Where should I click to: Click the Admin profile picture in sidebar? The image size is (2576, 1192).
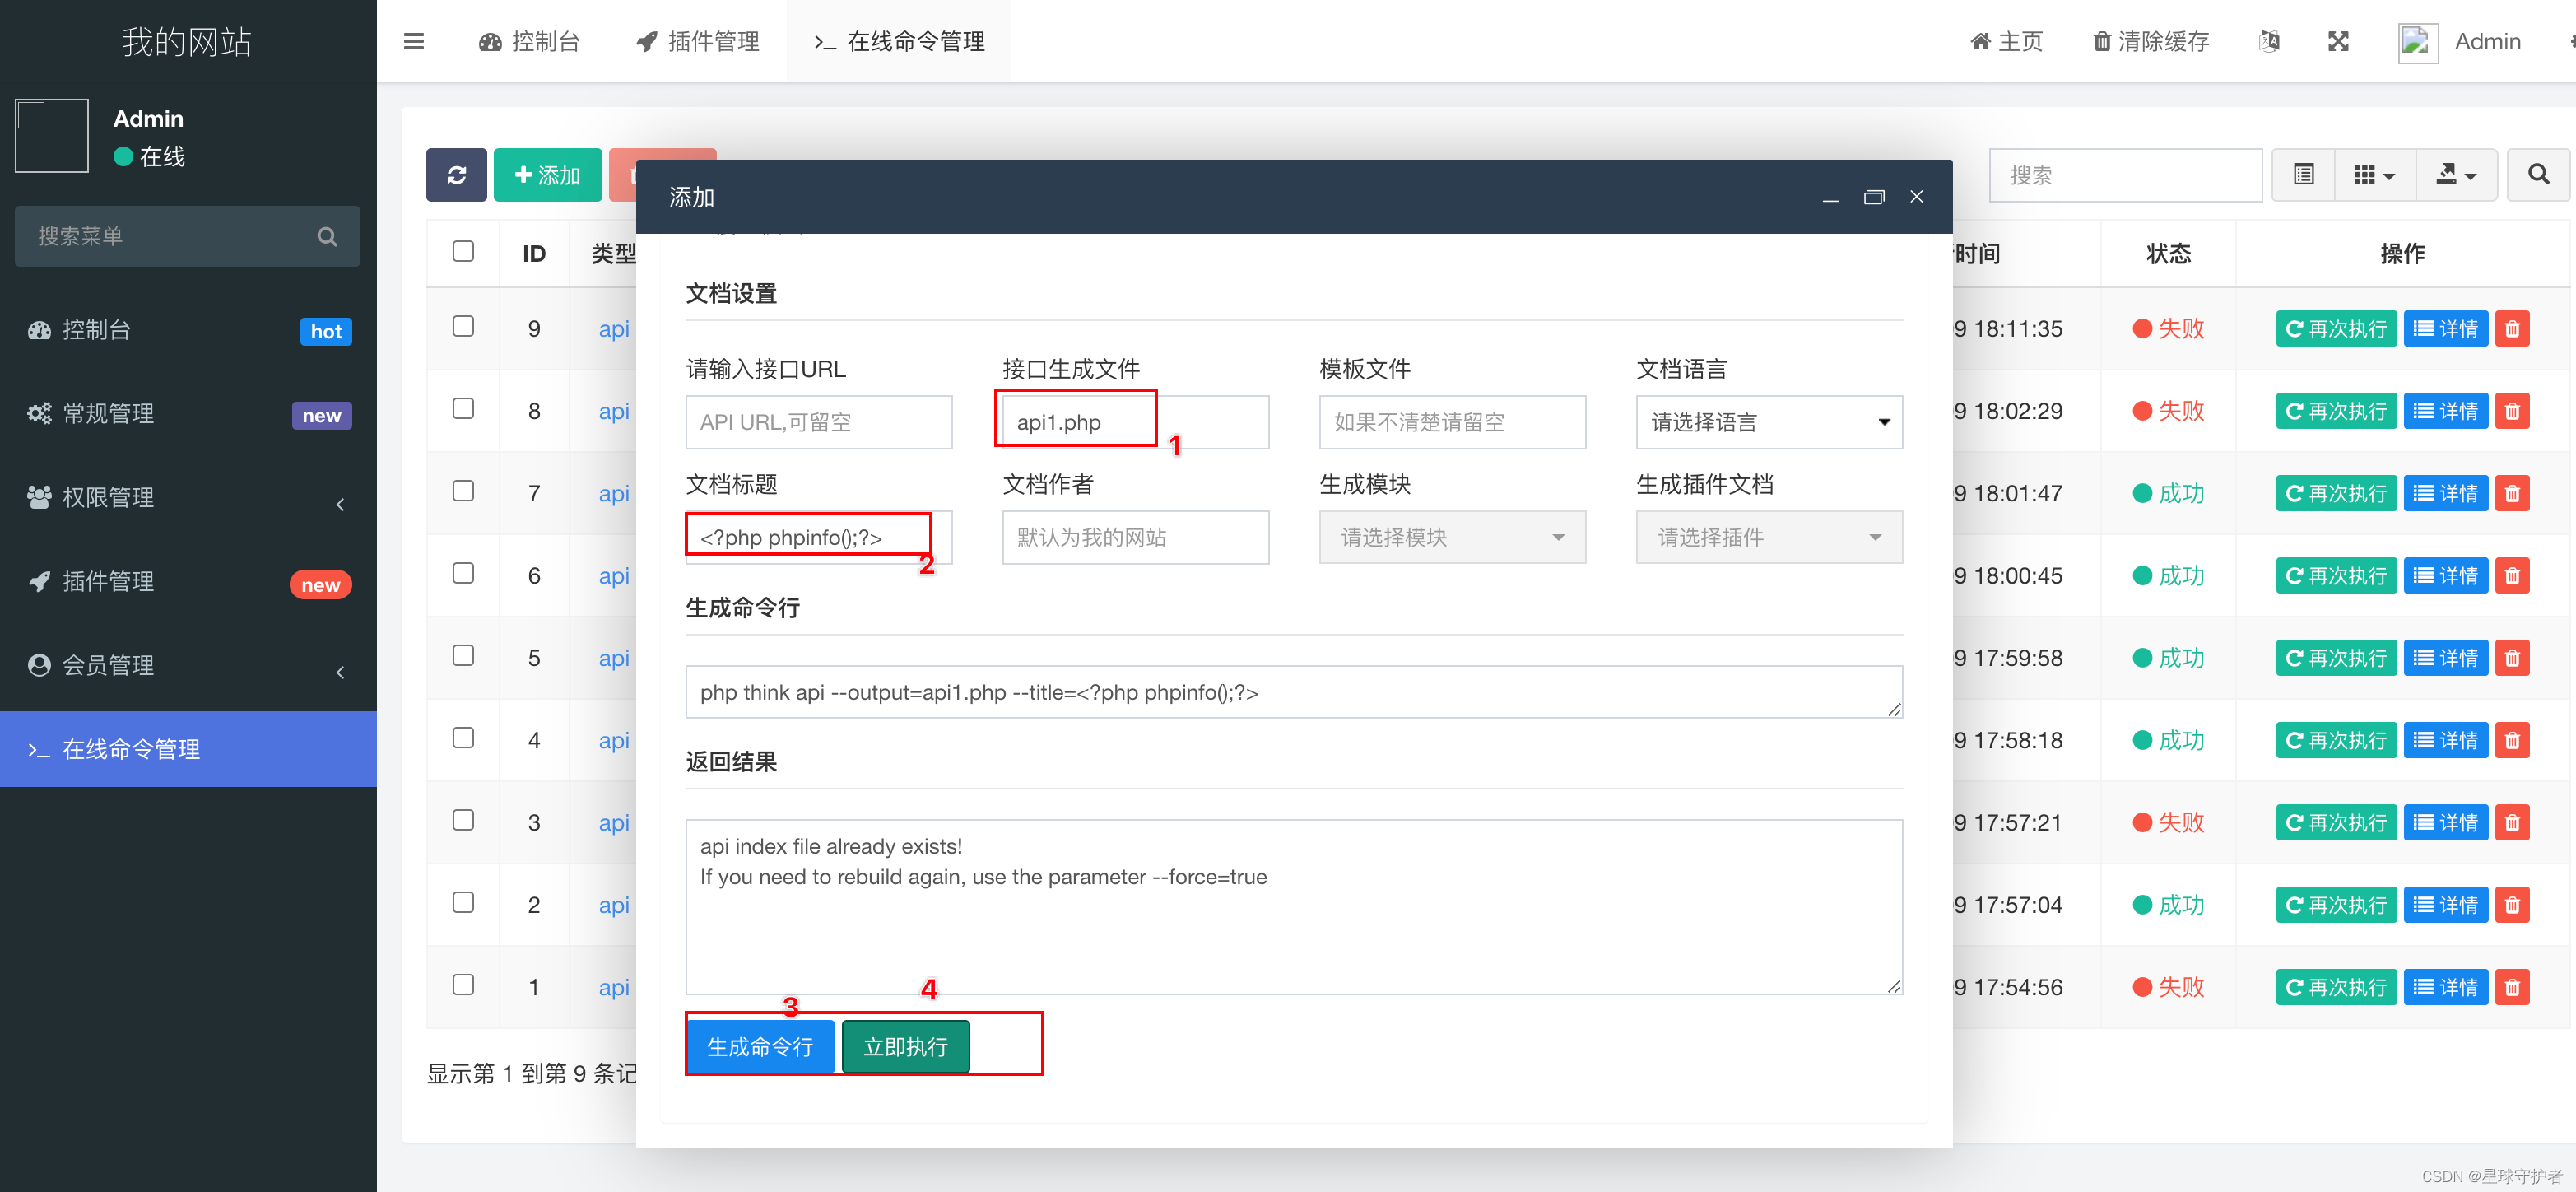pos(52,136)
